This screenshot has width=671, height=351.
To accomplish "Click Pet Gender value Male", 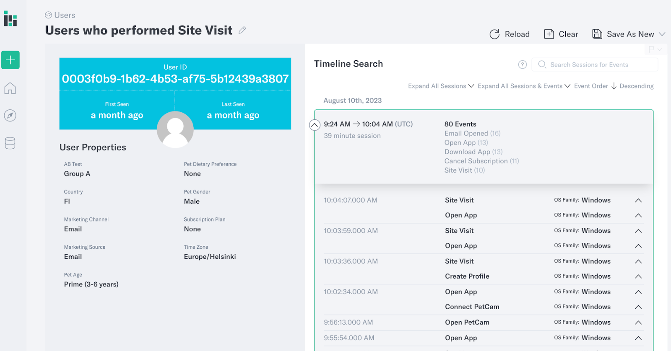I will [x=192, y=201].
